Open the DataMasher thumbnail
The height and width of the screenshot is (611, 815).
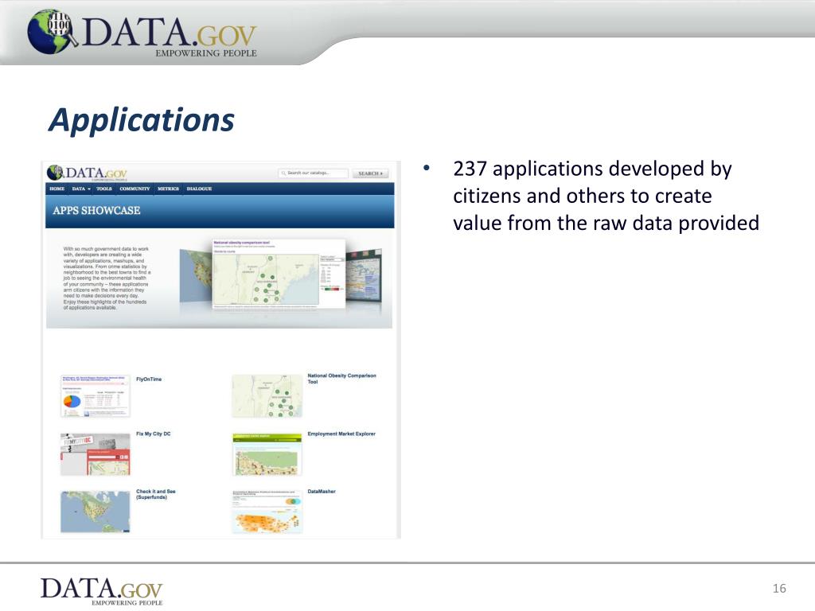pos(267,512)
